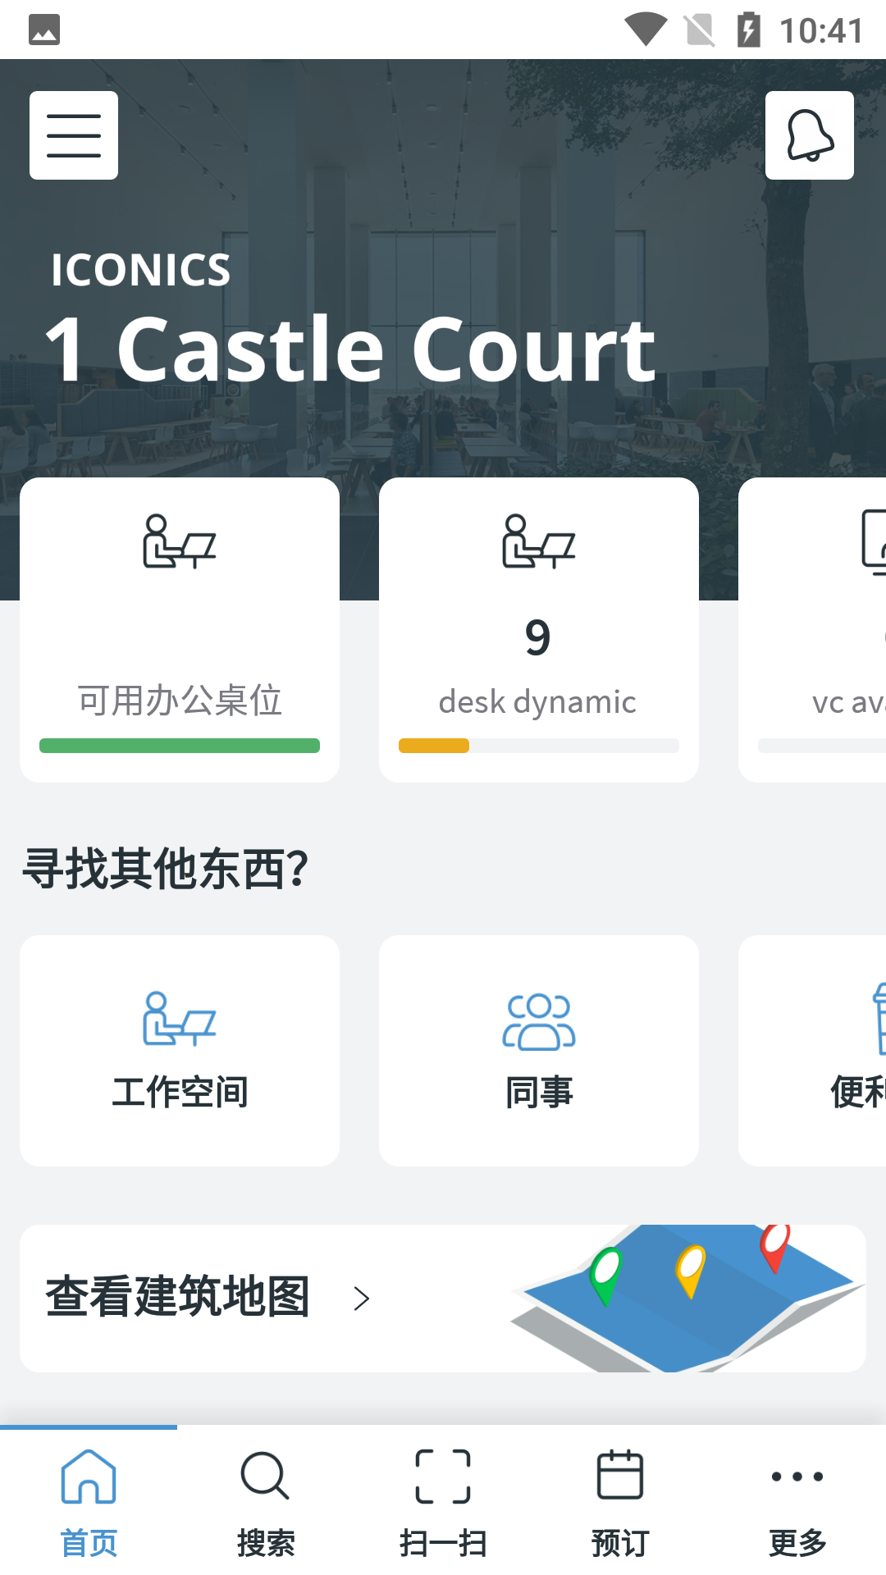Image resolution: width=886 pixels, height=1575 pixels.
Task: Tap the building map illustration
Action: (687, 1299)
